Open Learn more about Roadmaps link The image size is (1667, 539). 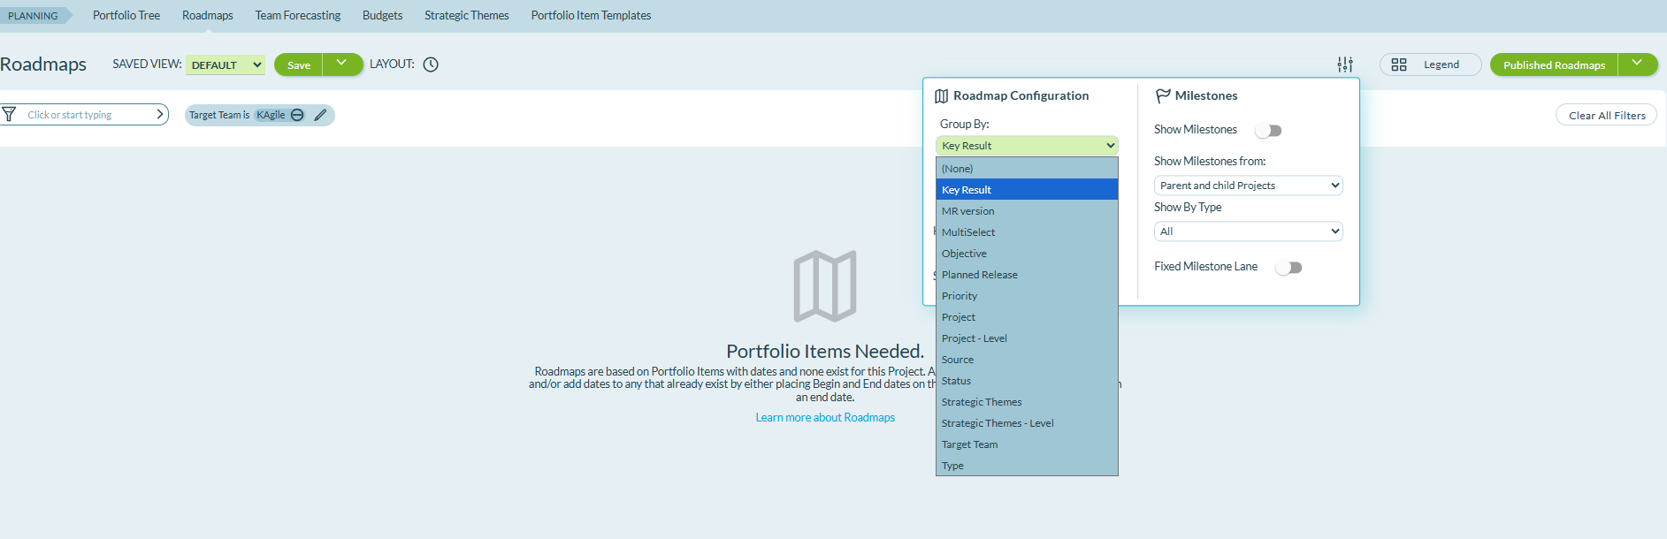pyautogui.click(x=824, y=418)
